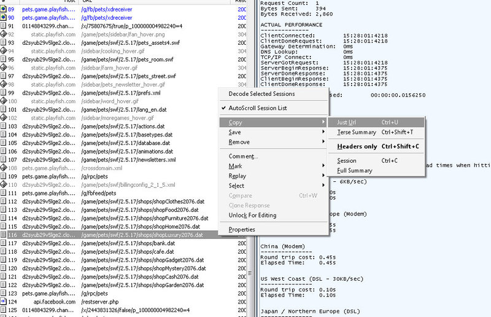Open Properties from context menu
The width and height of the screenshot is (491, 317).
point(274,230)
